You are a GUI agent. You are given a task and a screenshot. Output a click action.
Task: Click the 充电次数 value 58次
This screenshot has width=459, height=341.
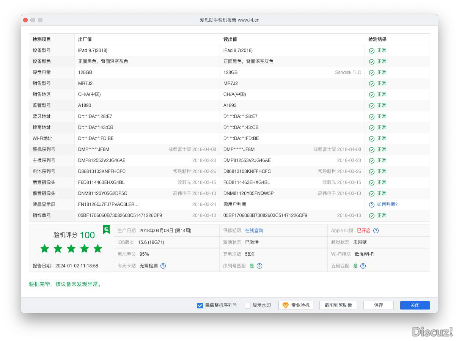coord(250,254)
